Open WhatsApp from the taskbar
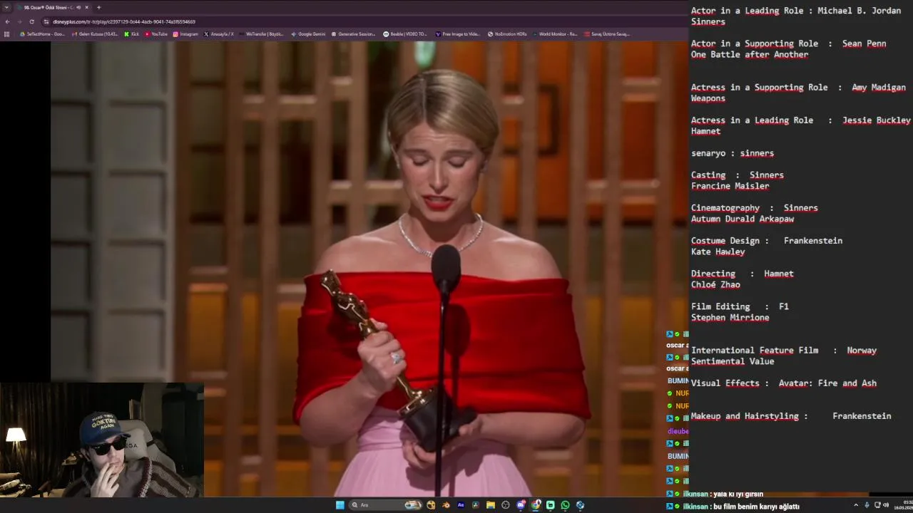 566,505
